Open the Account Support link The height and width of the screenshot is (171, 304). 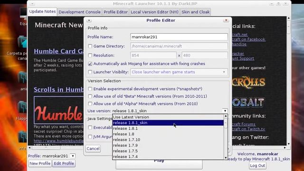click(243, 58)
